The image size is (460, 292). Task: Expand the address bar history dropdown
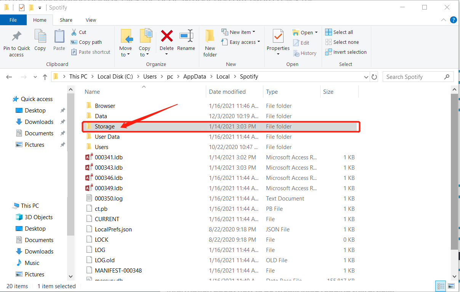pos(366,77)
